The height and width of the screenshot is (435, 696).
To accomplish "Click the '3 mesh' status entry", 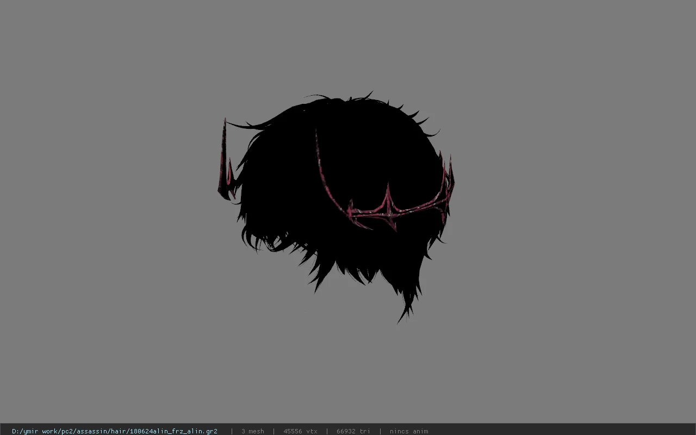I will tap(253, 431).
